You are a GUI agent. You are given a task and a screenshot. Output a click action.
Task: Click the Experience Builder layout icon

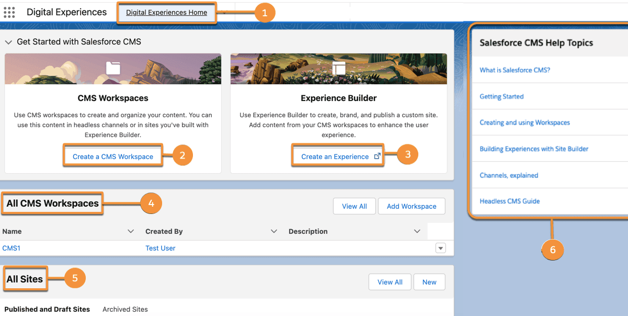pos(339,68)
